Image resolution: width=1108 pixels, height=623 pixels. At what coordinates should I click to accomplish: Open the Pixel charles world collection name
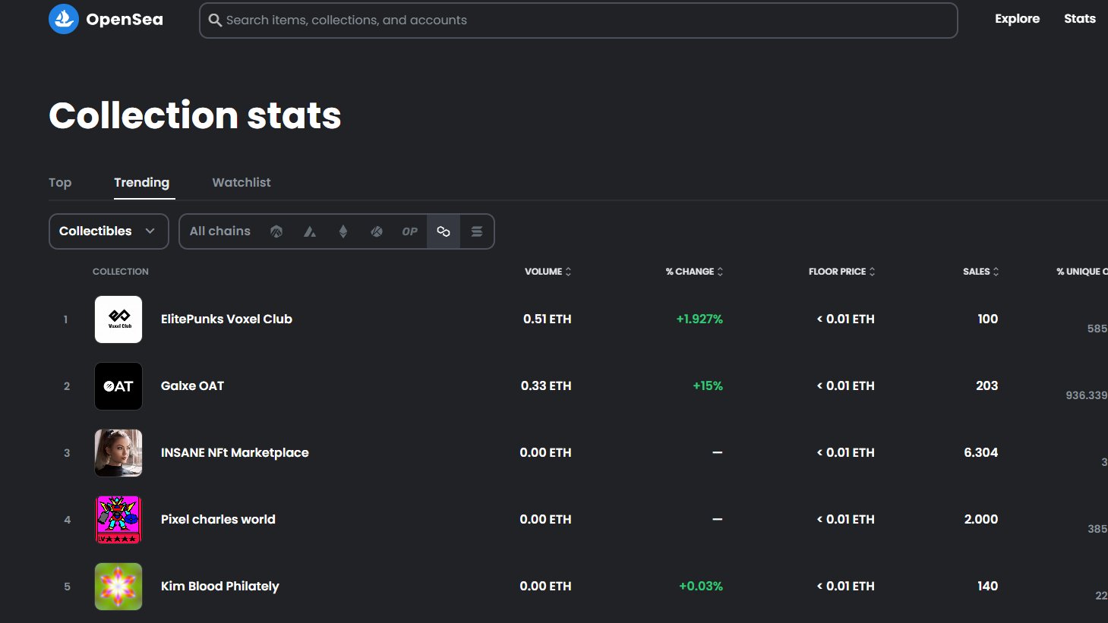point(218,520)
